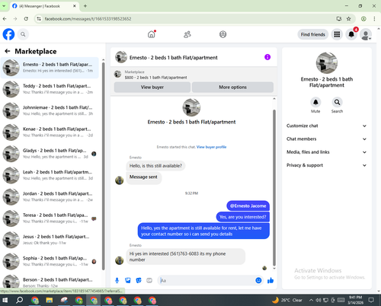381x306 pixels.
Task: View site information icon in address bar
Action: point(39,19)
